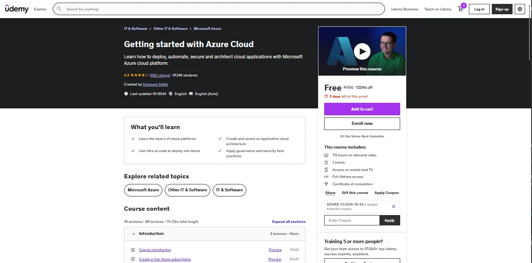Go to IT & Software breadcrumb
Image resolution: width=532 pixels, height=263 pixels.
(136, 29)
